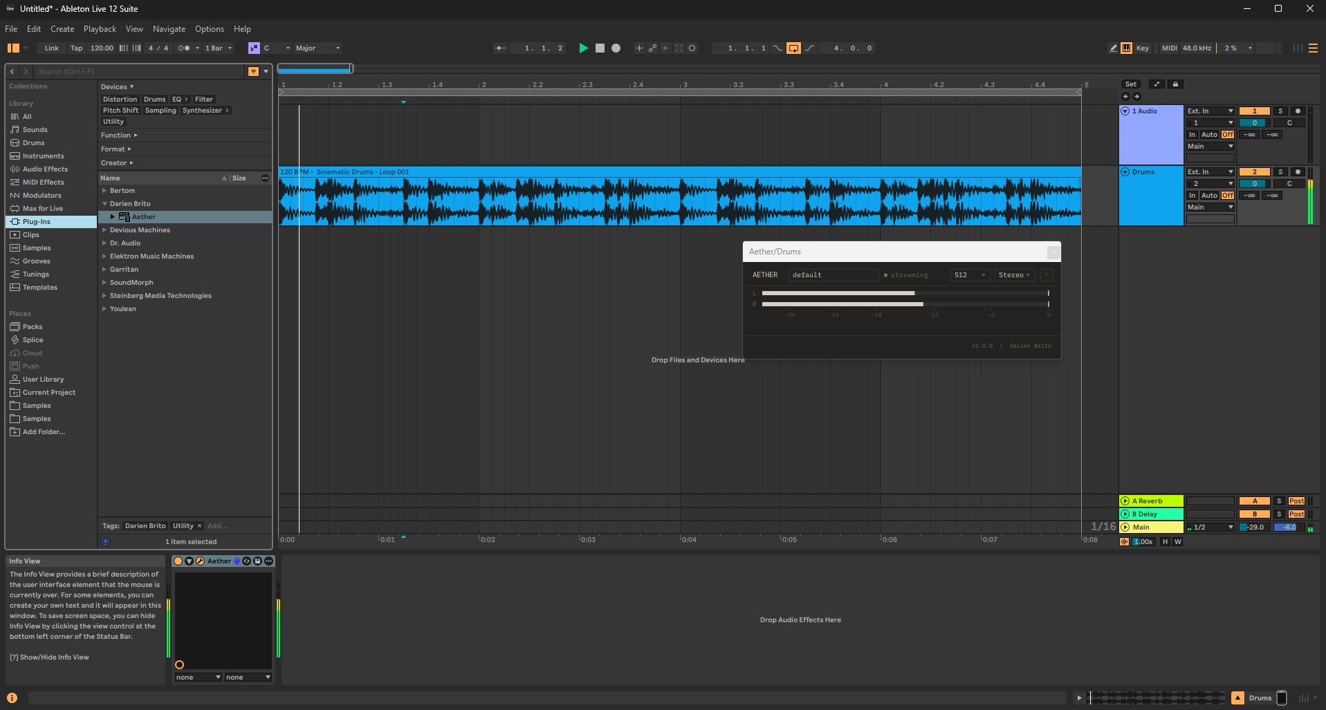1326x710 pixels.
Task: Solo the Drums track
Action: click(1280, 171)
